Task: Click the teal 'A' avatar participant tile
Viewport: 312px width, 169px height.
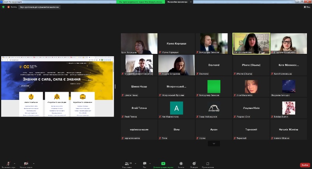Action: (176, 108)
